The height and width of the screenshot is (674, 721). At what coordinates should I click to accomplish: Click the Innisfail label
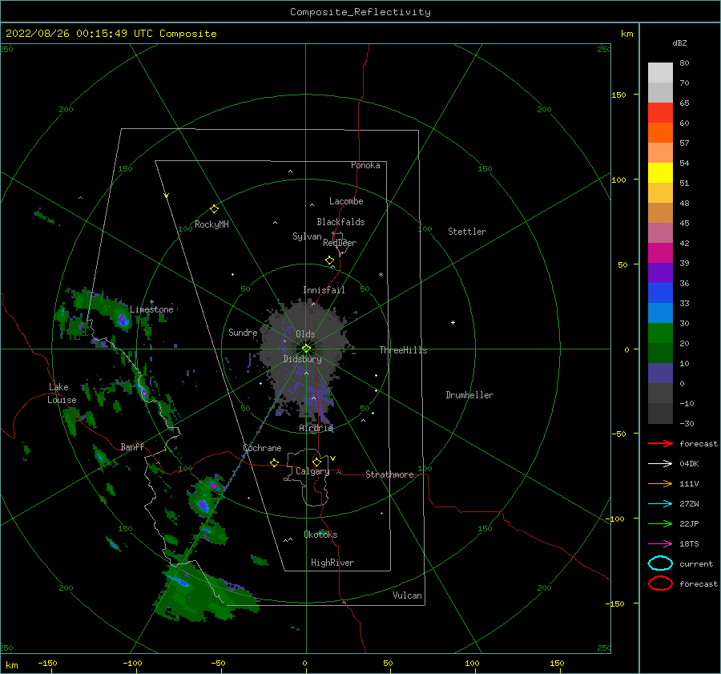click(324, 290)
